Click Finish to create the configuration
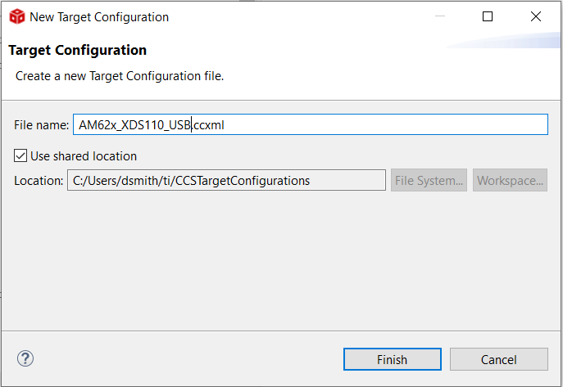The image size is (563, 387). coord(392,359)
